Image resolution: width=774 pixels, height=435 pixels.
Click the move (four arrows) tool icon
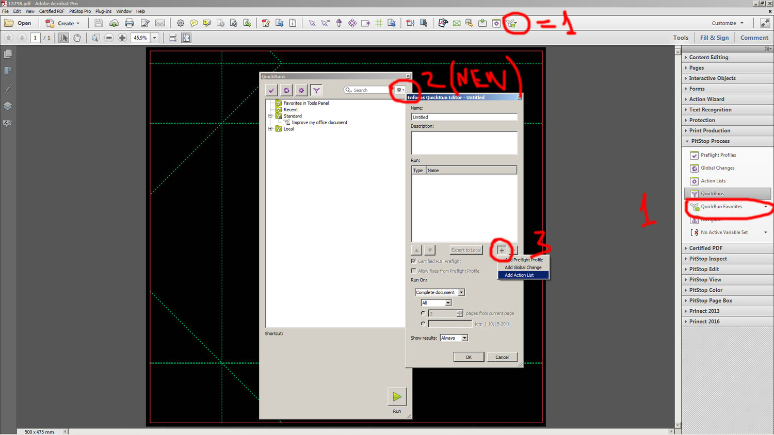pyautogui.click(x=352, y=23)
